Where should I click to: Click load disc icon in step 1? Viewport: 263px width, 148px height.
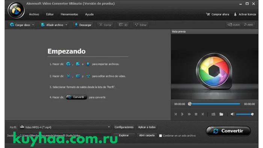click(68, 64)
